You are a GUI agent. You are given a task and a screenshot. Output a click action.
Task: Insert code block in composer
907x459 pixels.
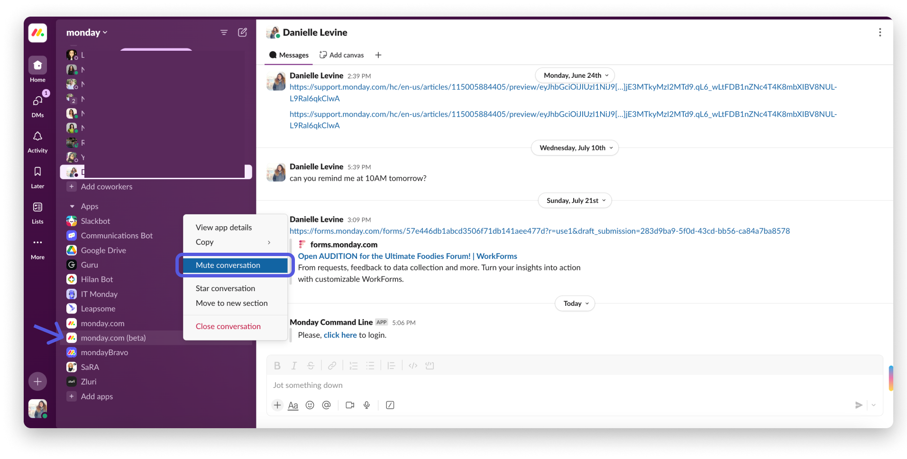[430, 366]
